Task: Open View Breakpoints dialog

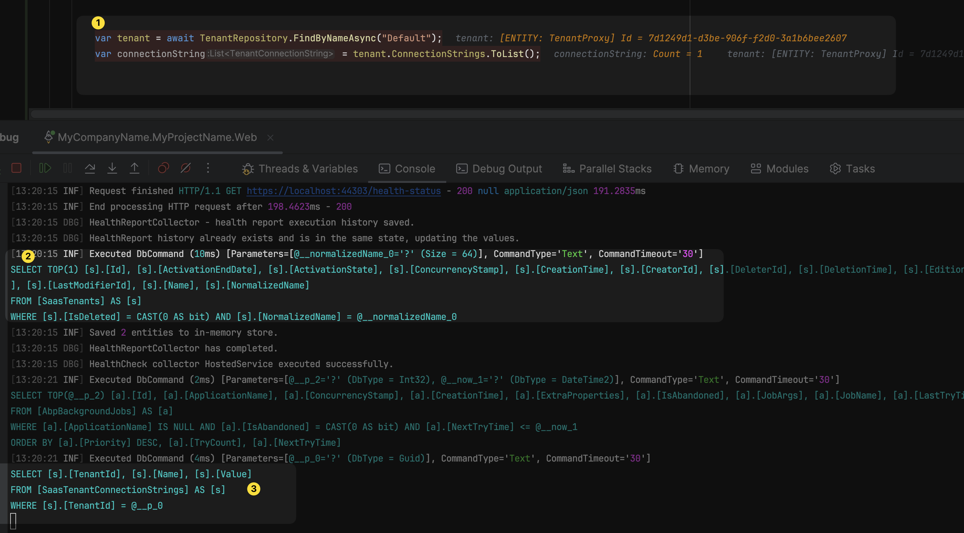Action: tap(163, 168)
